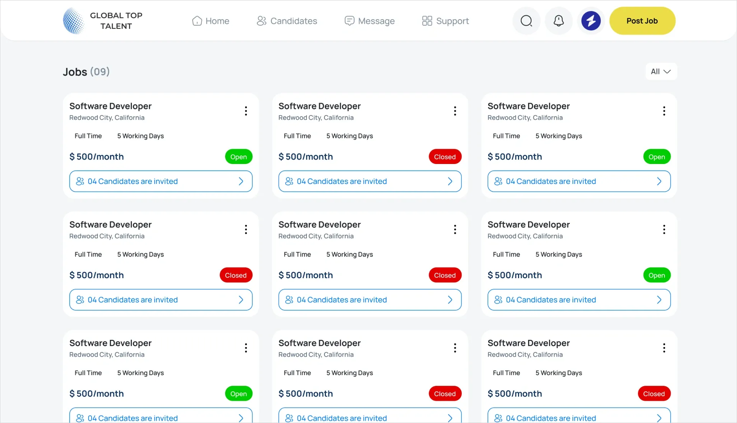Click the Home icon in the navigation
The image size is (737, 423).
click(x=197, y=21)
